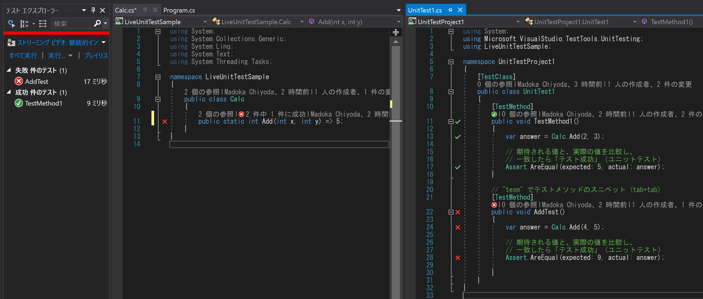Collapse the 失敗 件のテスト group
The height and width of the screenshot is (299, 703).
click(x=9, y=70)
